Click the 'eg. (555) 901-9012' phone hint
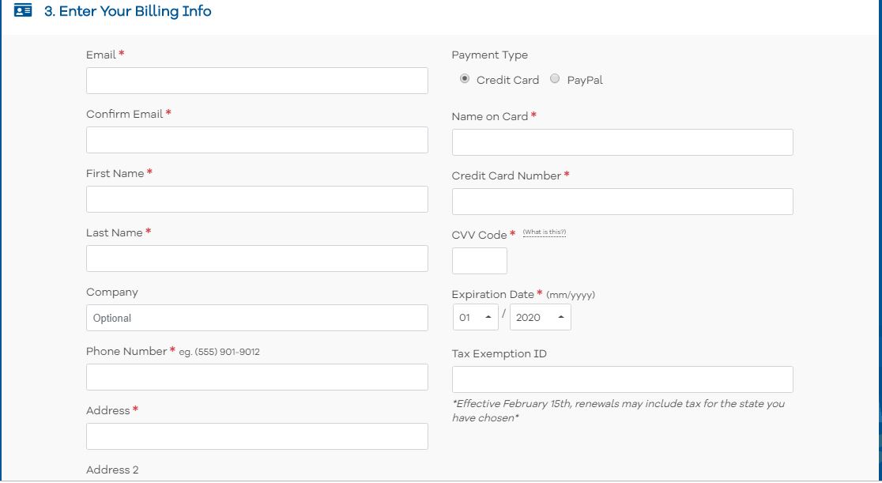This screenshot has height=483, width=882. [220, 352]
